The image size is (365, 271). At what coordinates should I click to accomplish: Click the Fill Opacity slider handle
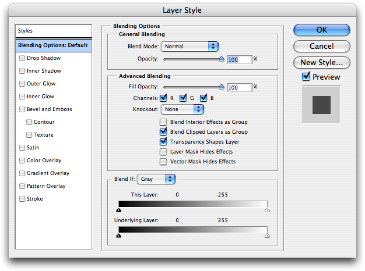(x=222, y=87)
